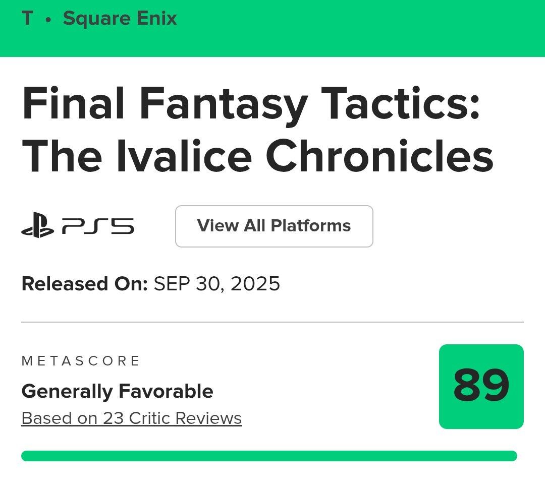This screenshot has height=492, width=545.
Task: Click the METASCORE heading text
Action: pos(80,361)
